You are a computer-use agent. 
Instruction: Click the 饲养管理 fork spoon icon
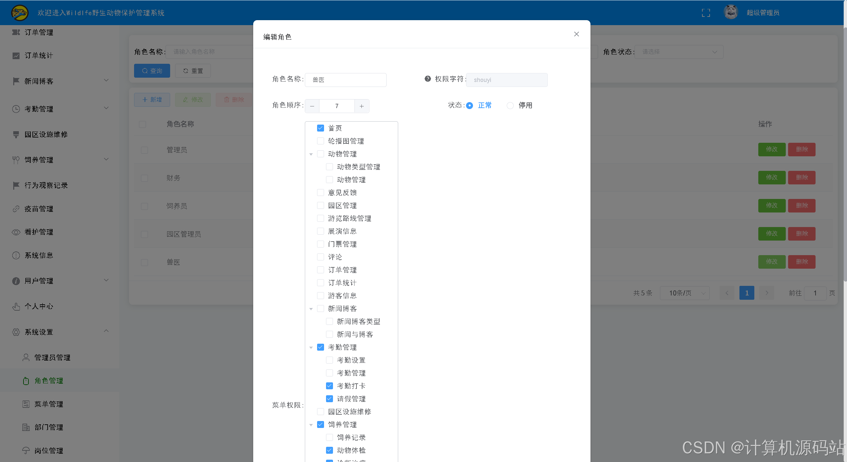click(x=16, y=160)
